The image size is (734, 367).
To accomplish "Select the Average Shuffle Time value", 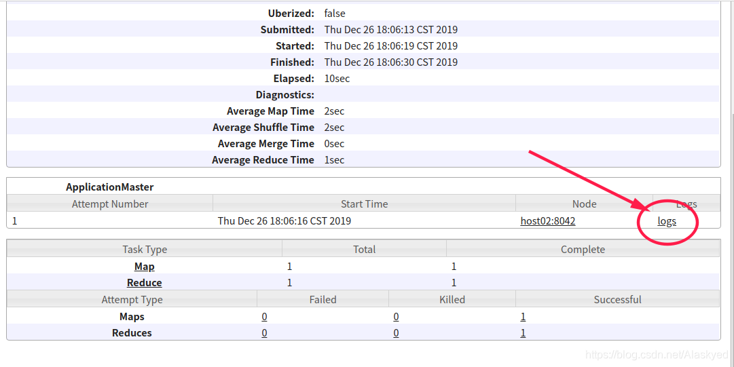I will [x=334, y=128].
